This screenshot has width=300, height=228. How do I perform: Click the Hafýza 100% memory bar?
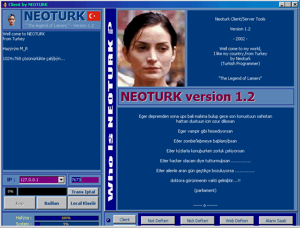(x=66, y=218)
